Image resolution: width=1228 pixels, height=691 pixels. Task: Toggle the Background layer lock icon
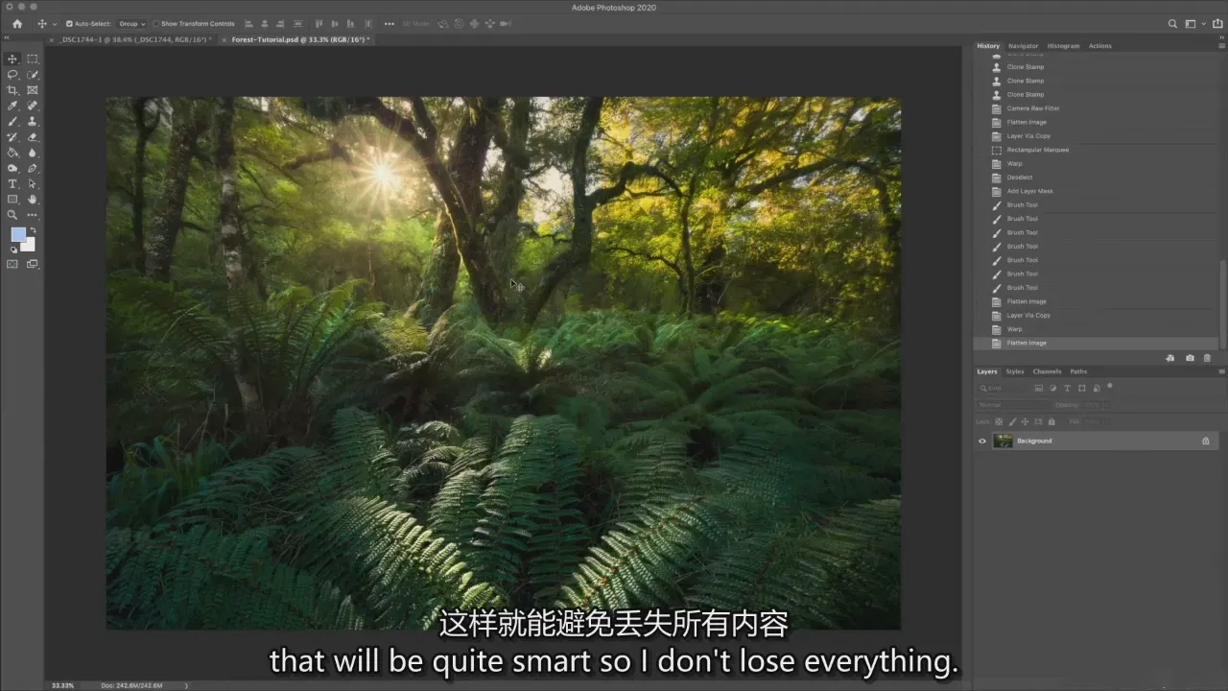[1206, 441]
